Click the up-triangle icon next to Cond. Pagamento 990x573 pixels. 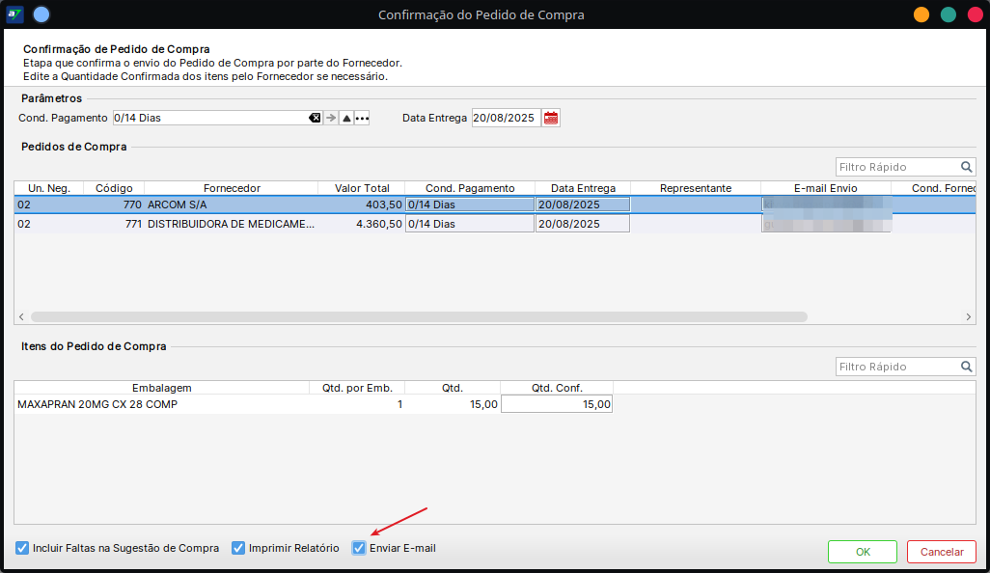tap(346, 118)
